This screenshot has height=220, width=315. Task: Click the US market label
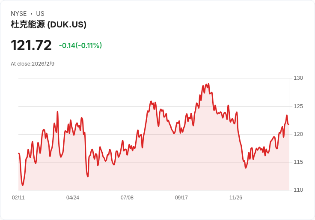click(x=40, y=14)
